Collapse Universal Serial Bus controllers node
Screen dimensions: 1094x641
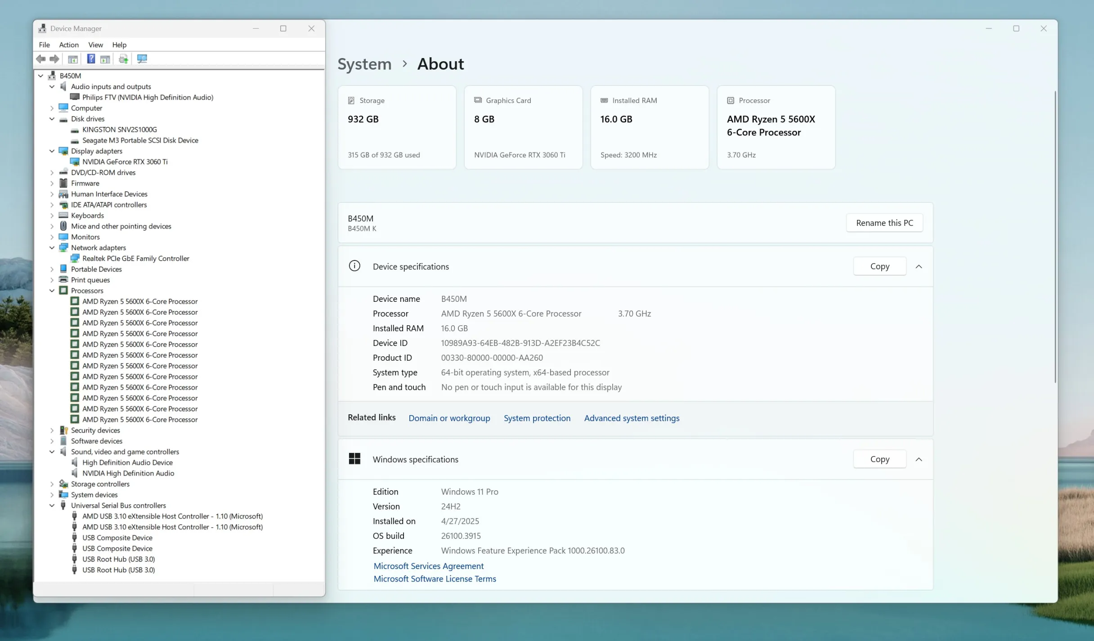point(52,506)
